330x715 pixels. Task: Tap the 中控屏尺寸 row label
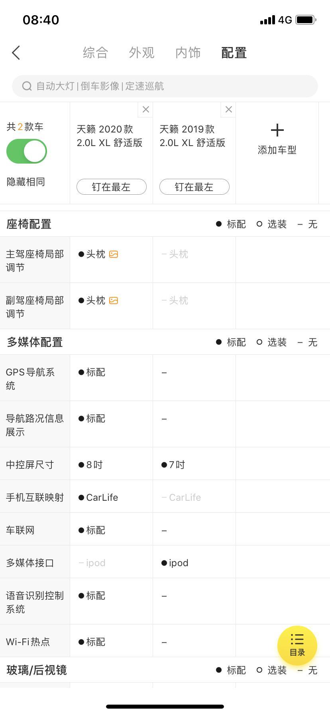[x=30, y=464]
